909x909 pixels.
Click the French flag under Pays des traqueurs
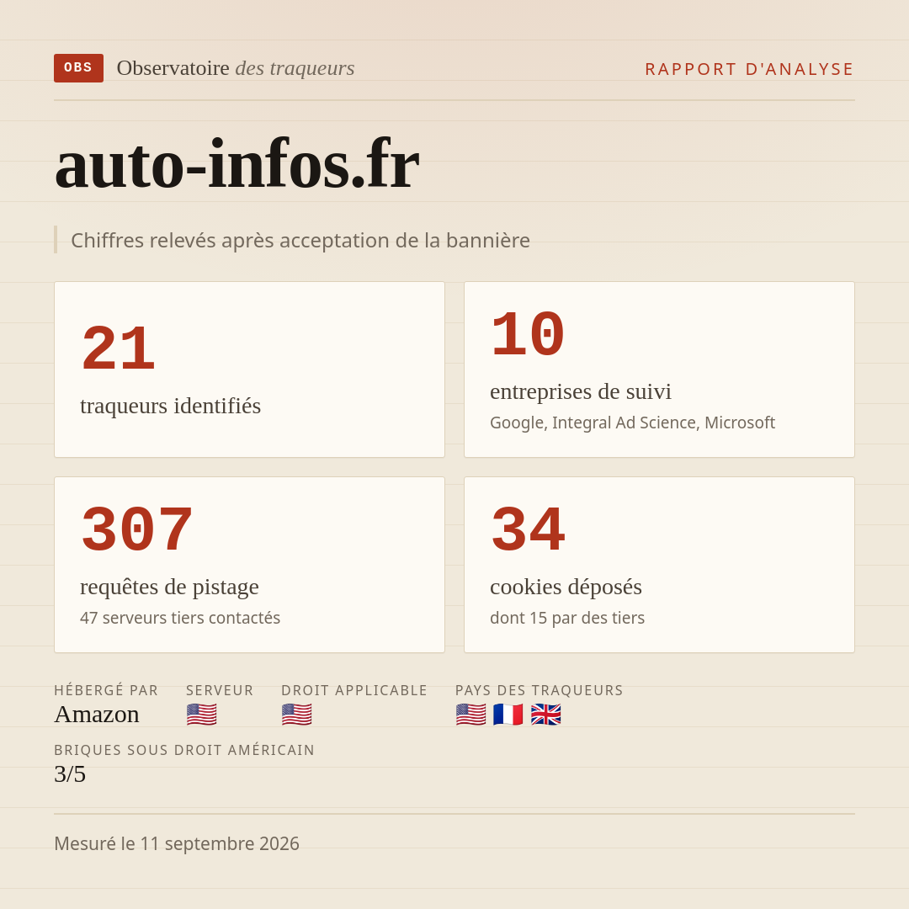coord(508,715)
